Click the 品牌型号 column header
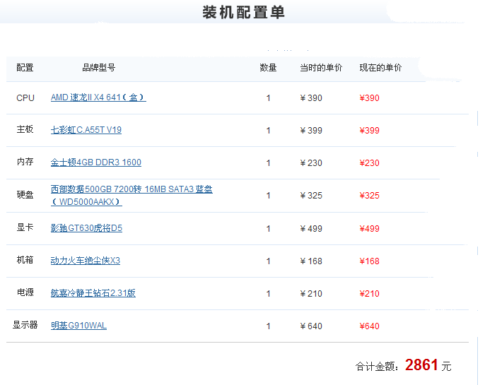Screen dimensions: 485x385 tap(99, 67)
